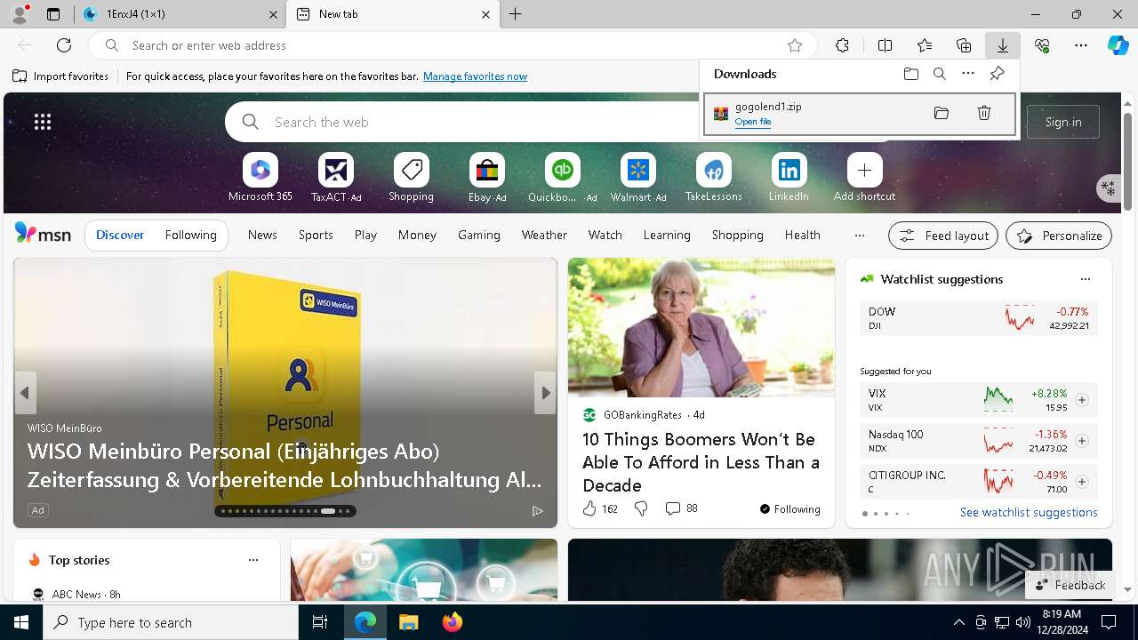Click the Downloads toolbar icon

(1003, 45)
